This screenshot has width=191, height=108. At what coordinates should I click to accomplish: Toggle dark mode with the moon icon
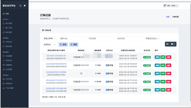pos(20,5)
